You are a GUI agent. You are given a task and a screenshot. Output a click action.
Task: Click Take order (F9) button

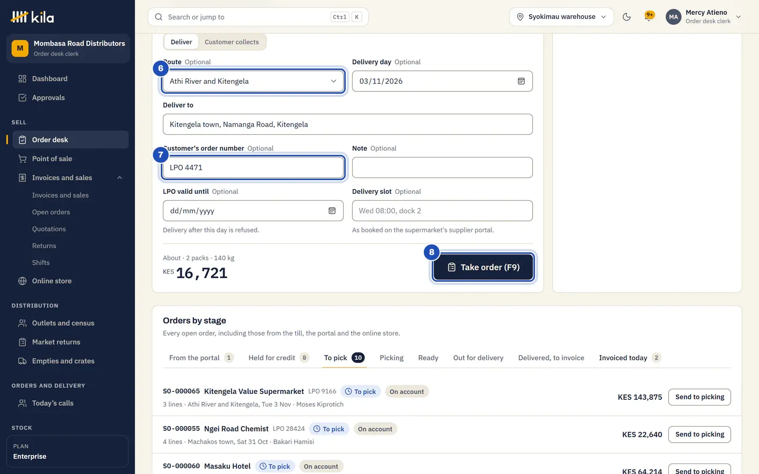pos(483,268)
